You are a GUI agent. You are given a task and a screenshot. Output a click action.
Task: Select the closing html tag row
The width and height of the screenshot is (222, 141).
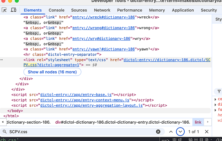point(11,116)
